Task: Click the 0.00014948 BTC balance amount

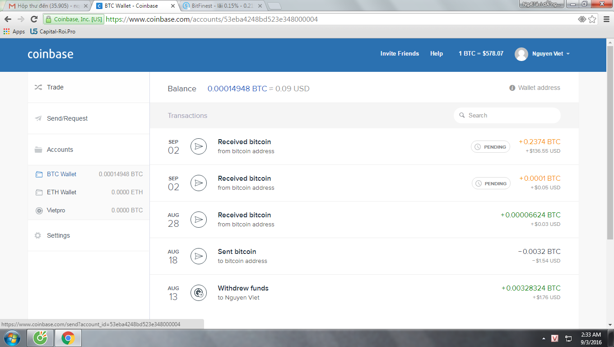Action: 237,89
